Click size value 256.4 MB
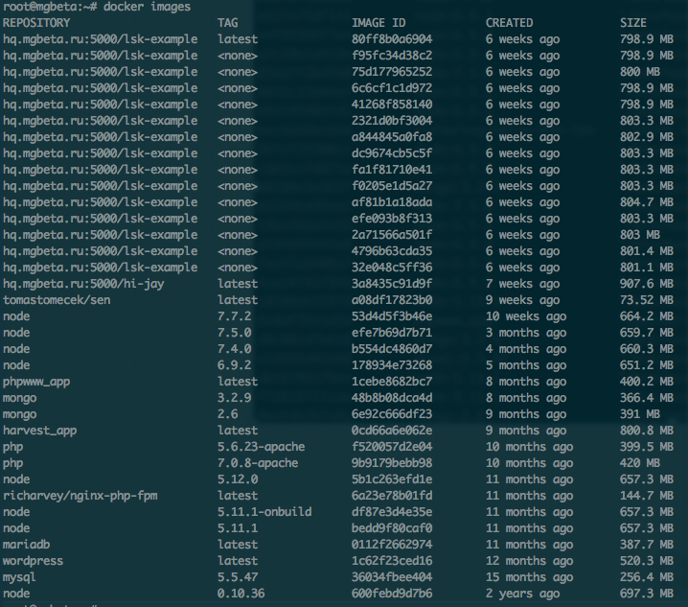This screenshot has height=607, width=688. click(647, 577)
